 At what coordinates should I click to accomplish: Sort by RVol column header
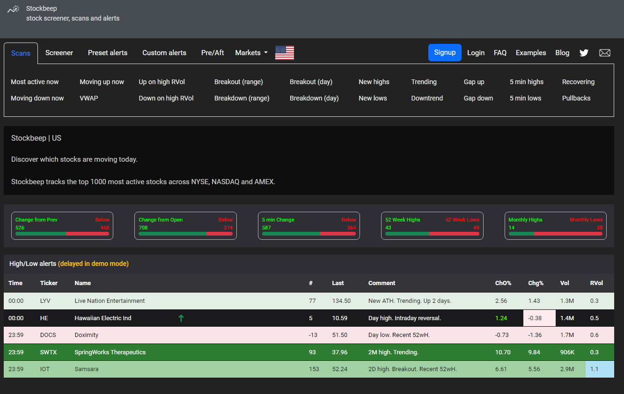pyautogui.click(x=596, y=283)
